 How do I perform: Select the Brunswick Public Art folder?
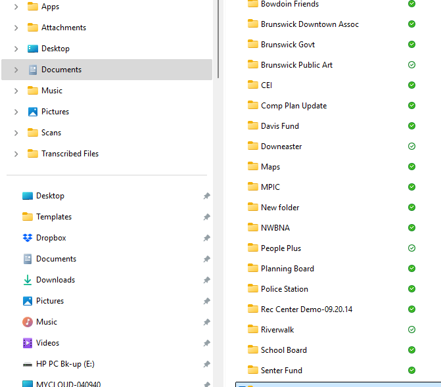click(x=296, y=65)
